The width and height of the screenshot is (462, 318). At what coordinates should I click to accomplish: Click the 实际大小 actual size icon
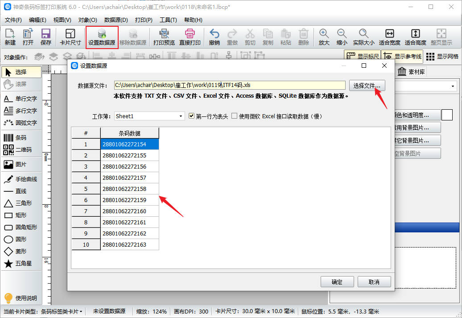click(x=363, y=37)
